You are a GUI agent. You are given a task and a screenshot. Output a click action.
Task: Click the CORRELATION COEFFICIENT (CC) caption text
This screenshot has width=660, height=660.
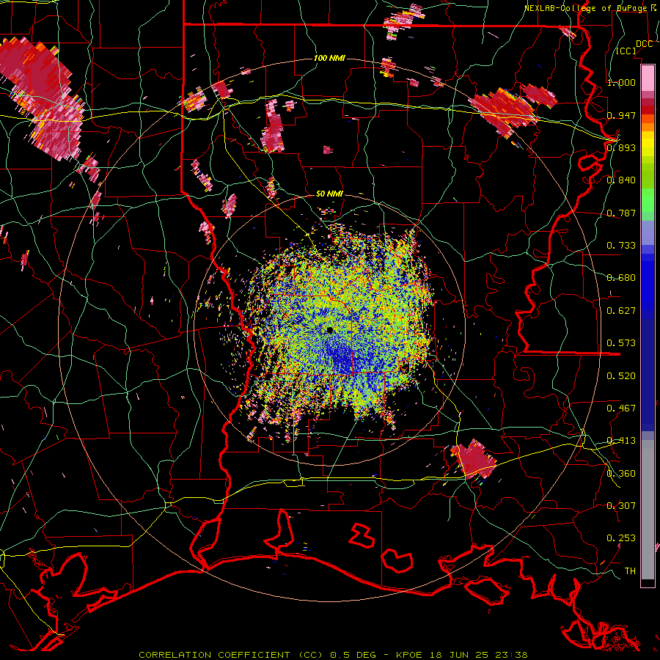[231, 655]
